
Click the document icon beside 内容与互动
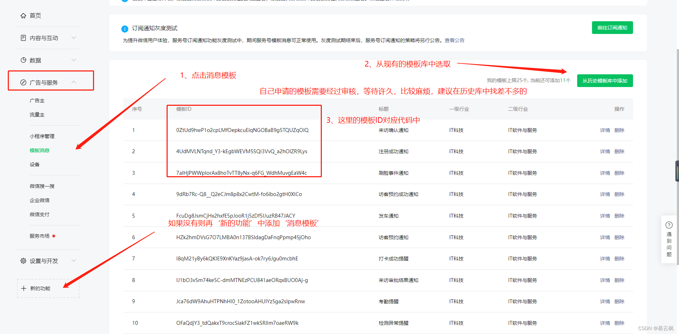click(x=23, y=38)
